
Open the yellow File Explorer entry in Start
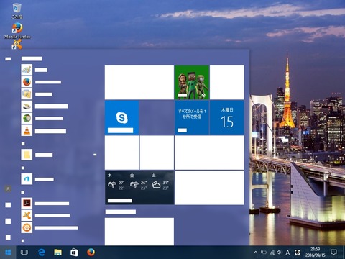pyautogui.click(x=27, y=155)
